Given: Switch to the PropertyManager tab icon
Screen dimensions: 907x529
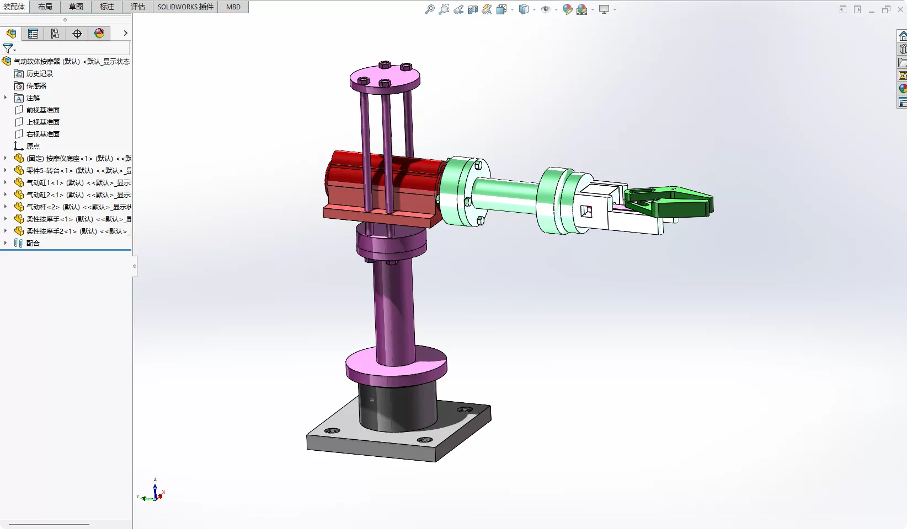Looking at the screenshot, I should tap(33, 34).
